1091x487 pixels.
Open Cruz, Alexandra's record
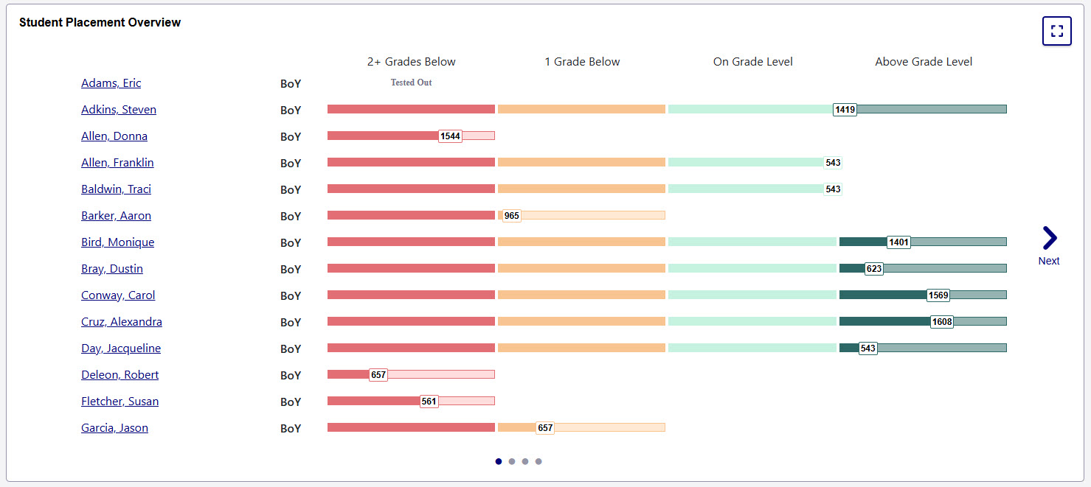(x=121, y=322)
